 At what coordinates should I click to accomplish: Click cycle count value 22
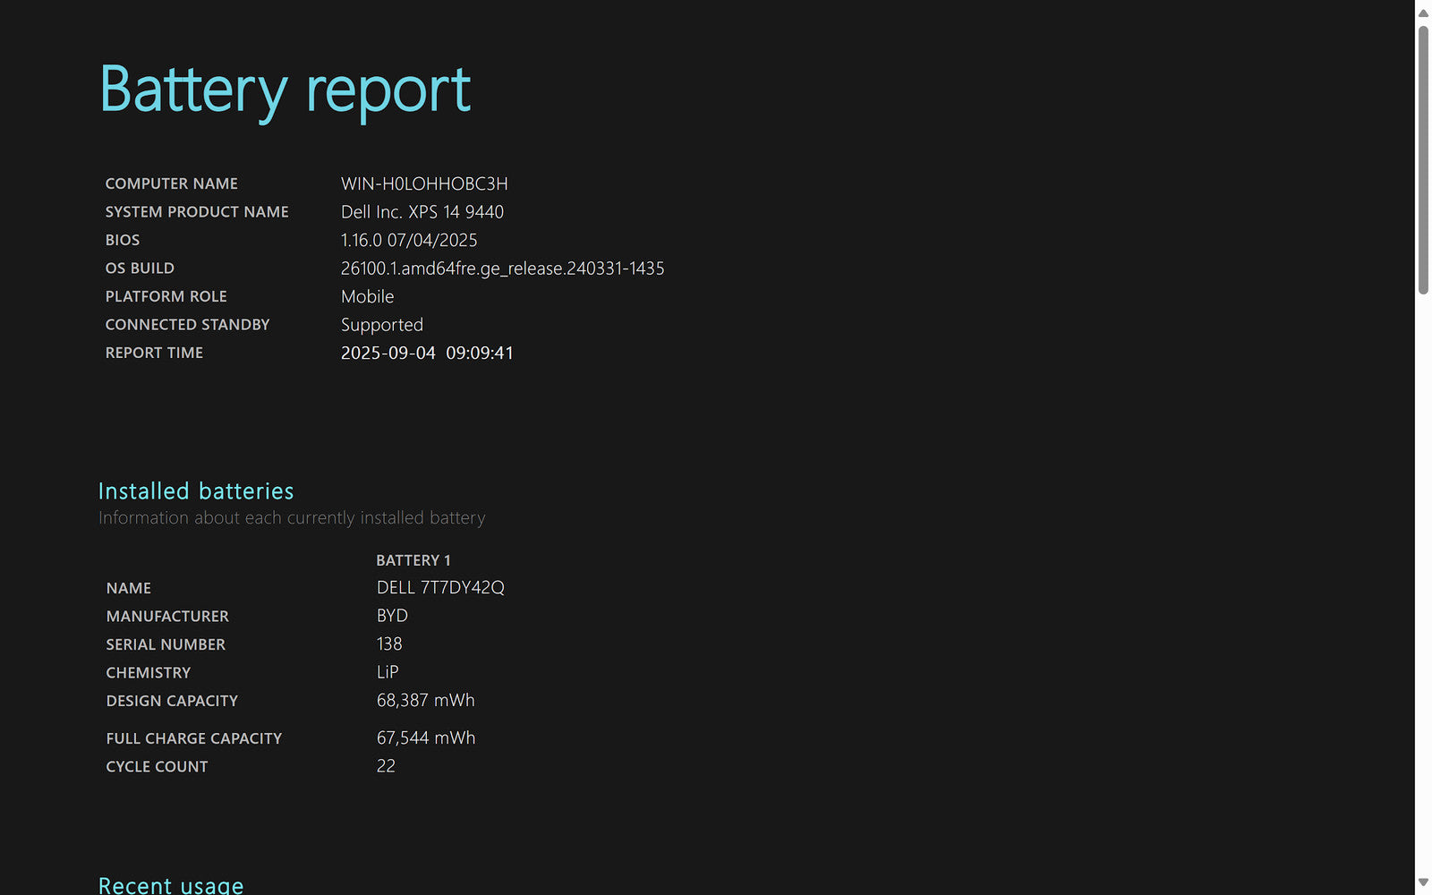386,766
